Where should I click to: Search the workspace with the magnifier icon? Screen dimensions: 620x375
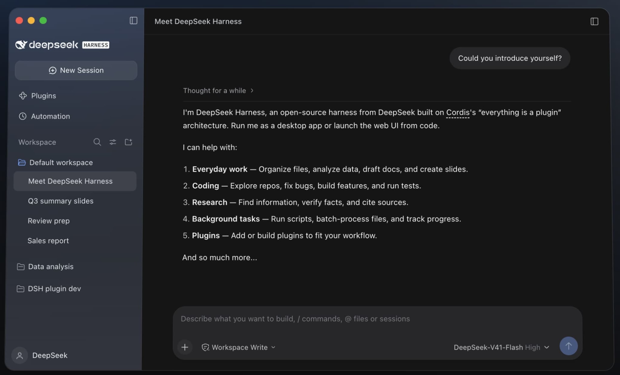97,142
